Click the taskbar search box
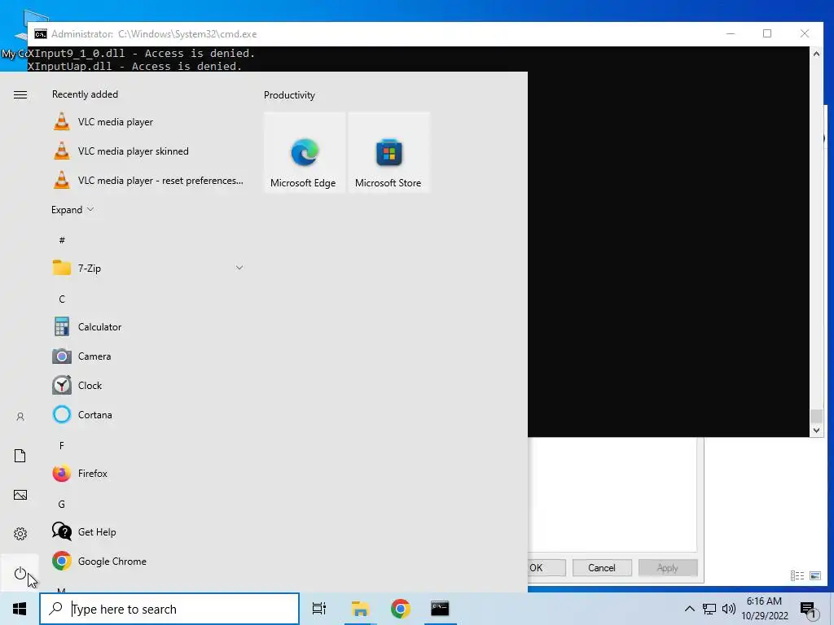This screenshot has width=834, height=625. click(169, 609)
